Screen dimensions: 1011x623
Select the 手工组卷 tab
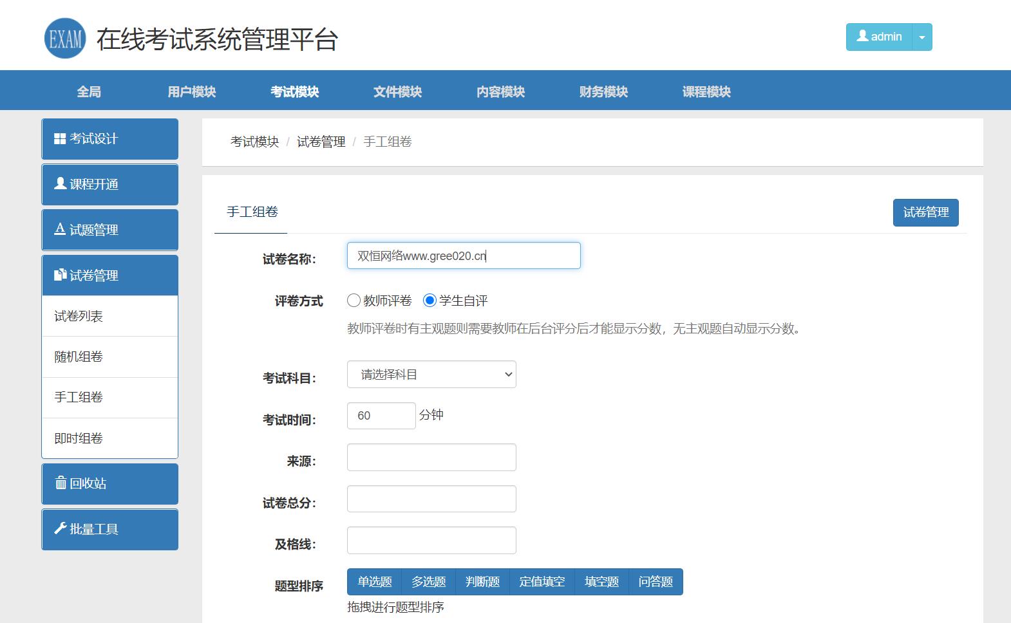(252, 212)
